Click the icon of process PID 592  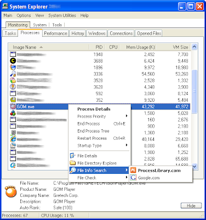coord(13,94)
